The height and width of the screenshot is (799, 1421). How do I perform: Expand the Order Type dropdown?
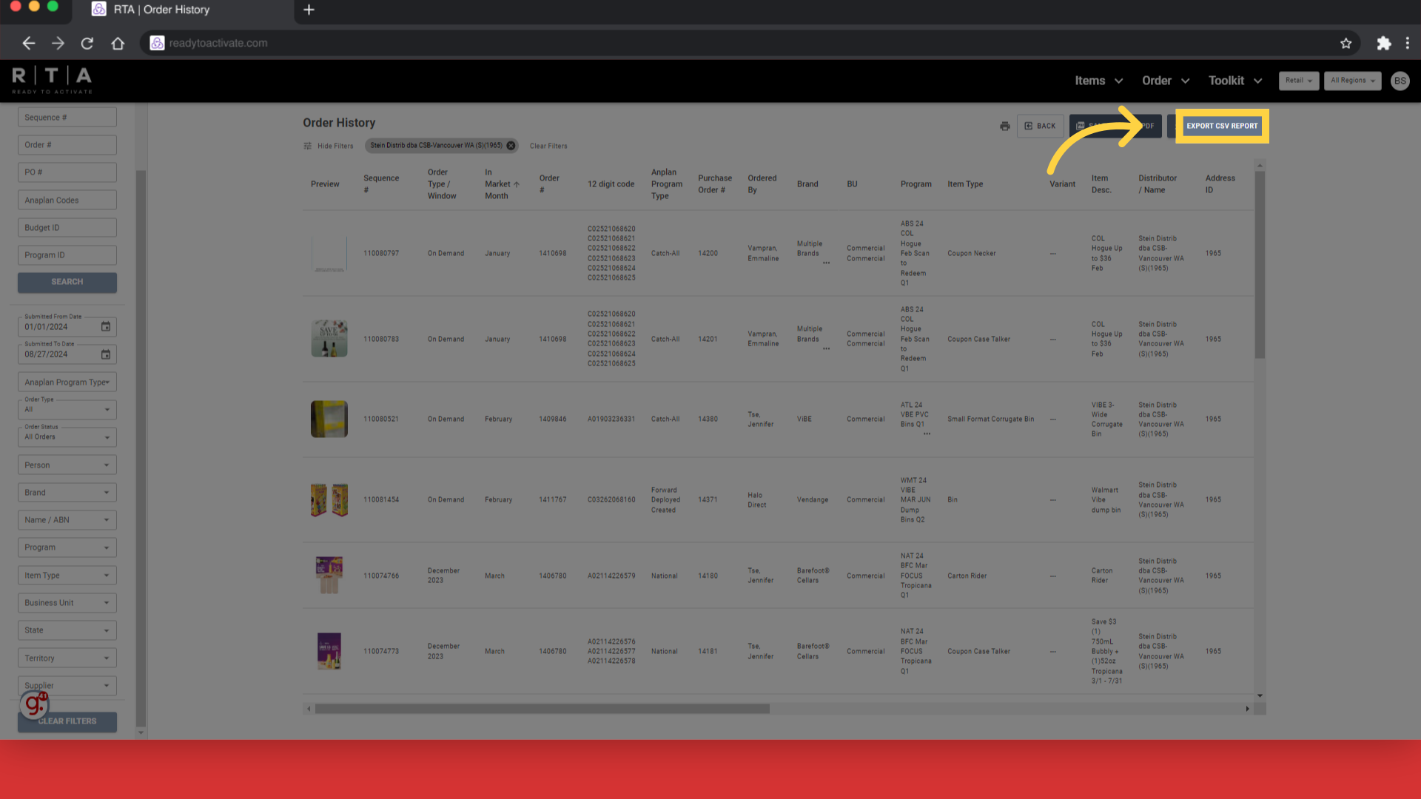(x=67, y=410)
